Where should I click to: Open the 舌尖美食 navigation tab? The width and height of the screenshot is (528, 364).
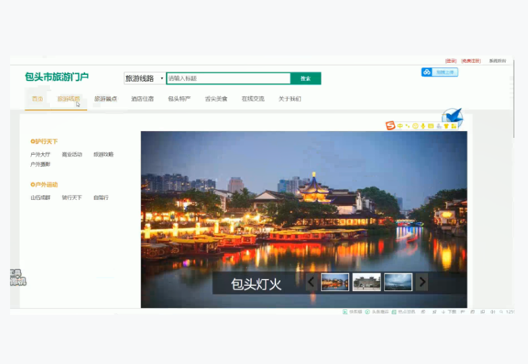coord(216,99)
